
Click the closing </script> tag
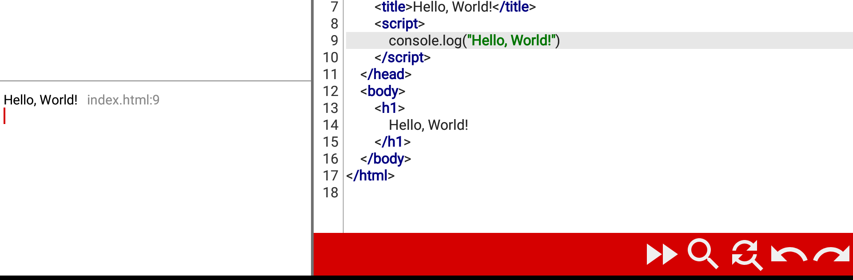pos(403,57)
